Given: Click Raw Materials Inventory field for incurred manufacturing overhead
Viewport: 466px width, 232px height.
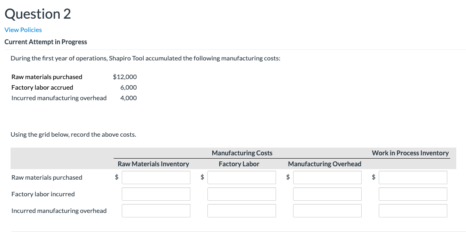Looking at the screenshot, I should [x=156, y=211].
